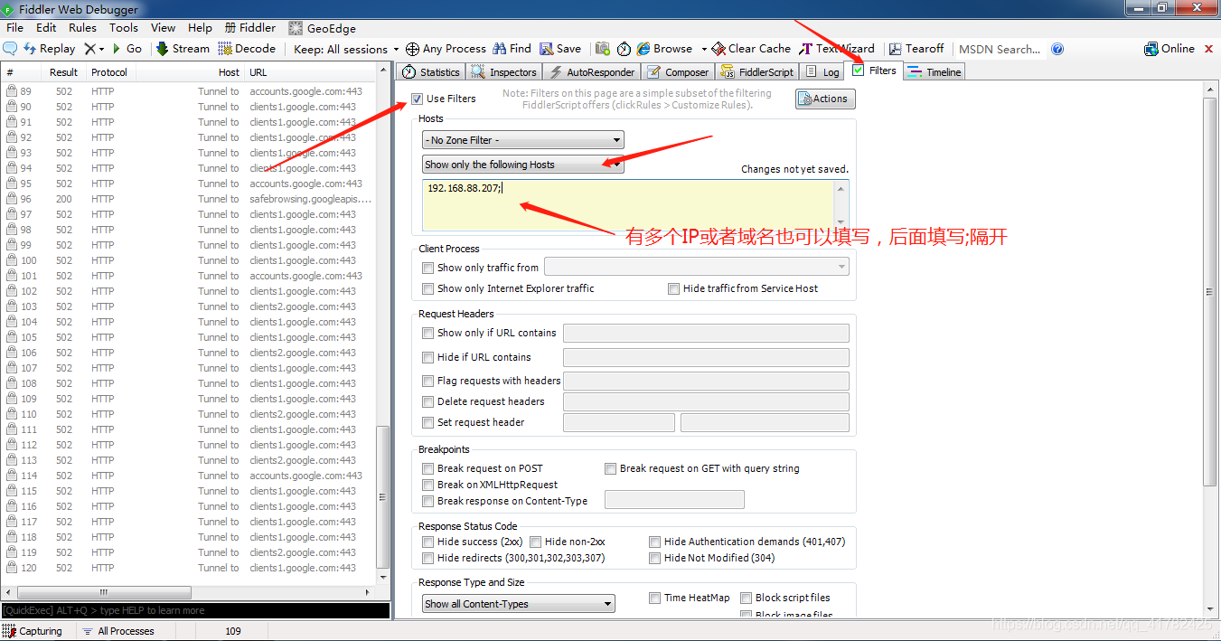Open the View menu
Screen dimensions: 1221x641
[164, 28]
